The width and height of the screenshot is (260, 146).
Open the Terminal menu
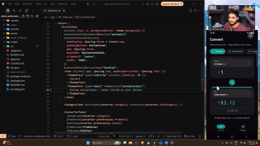coord(62,4)
